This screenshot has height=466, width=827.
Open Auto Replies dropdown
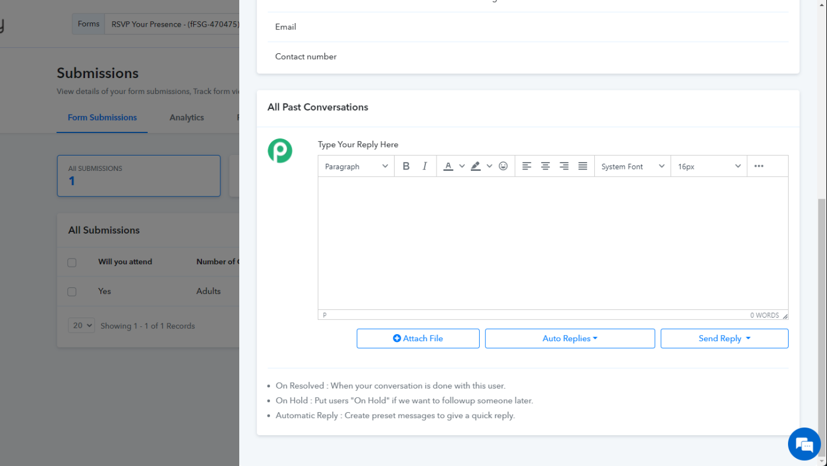tap(570, 338)
